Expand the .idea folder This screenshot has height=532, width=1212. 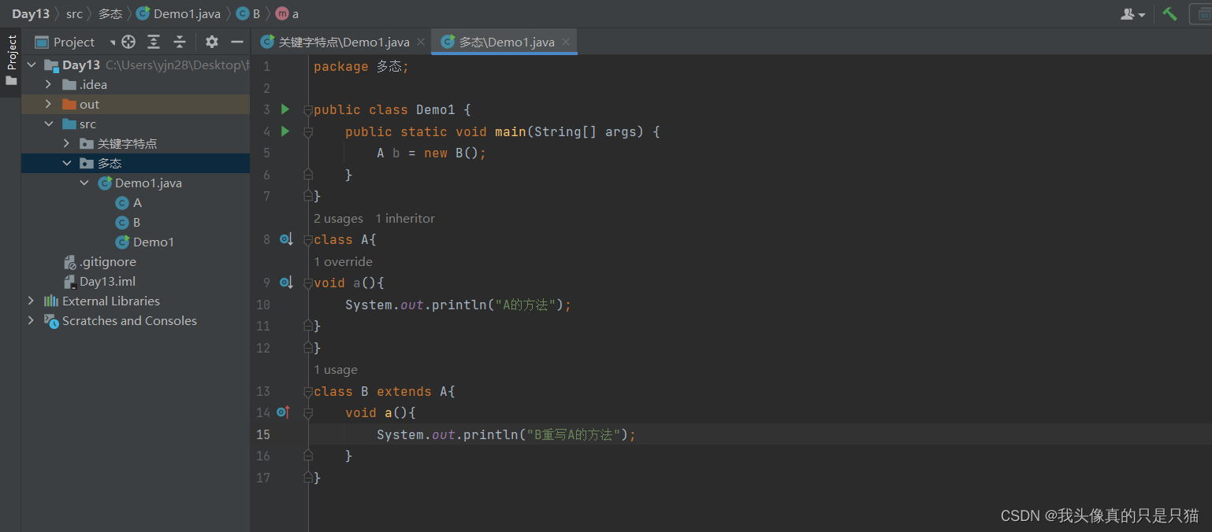tap(48, 84)
